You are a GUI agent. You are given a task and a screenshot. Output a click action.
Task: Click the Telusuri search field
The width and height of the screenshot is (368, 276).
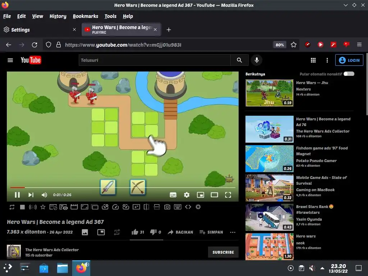click(155, 60)
